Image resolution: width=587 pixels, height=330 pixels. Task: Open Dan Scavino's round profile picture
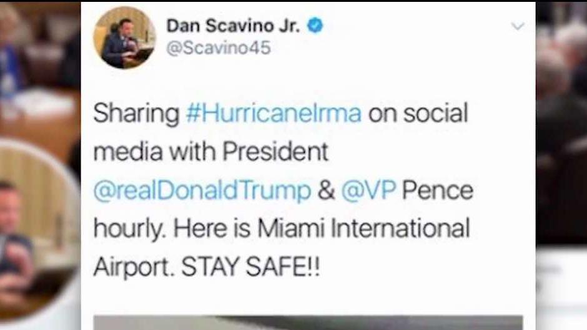(x=125, y=37)
